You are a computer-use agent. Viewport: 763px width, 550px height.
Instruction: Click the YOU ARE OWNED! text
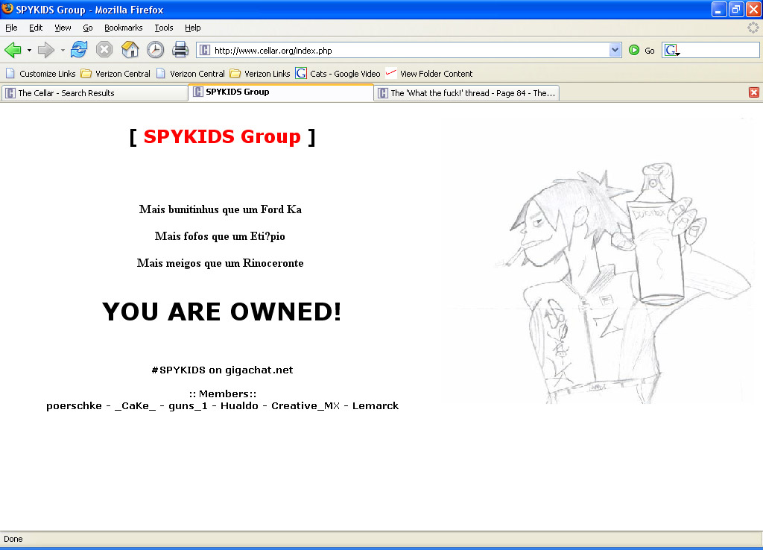(x=222, y=312)
